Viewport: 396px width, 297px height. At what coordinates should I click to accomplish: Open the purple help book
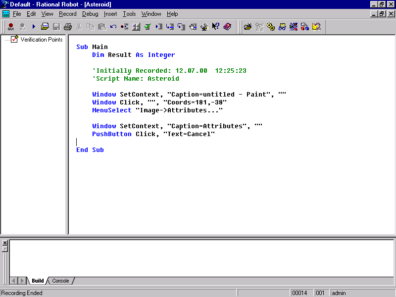click(227, 27)
